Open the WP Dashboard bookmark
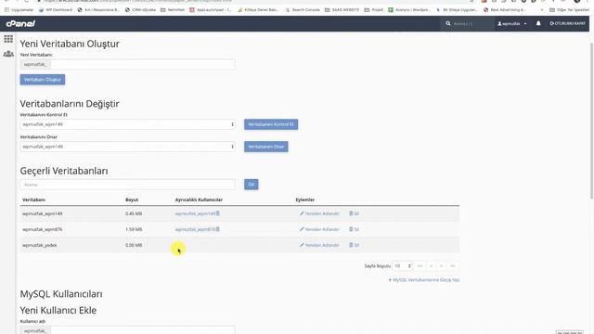The image size is (594, 334). click(56, 10)
